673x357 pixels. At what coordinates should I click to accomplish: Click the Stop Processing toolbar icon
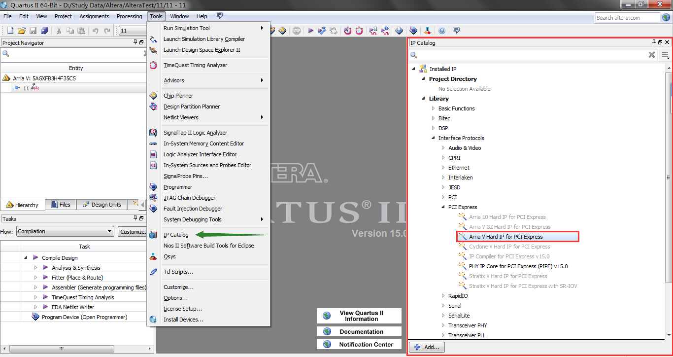297,31
